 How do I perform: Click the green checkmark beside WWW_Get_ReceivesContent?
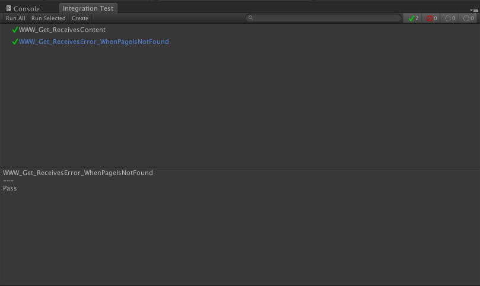[x=15, y=30]
